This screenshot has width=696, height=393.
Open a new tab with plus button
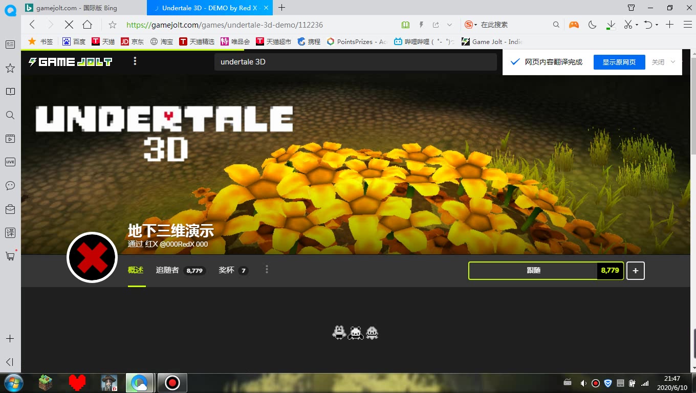pos(281,8)
